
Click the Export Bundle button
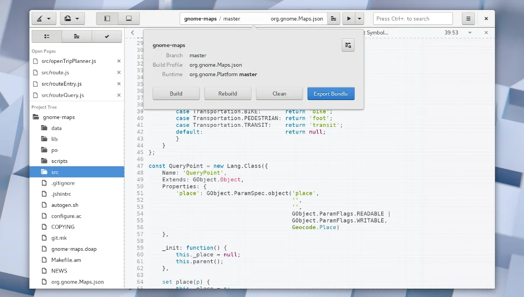[331, 93]
